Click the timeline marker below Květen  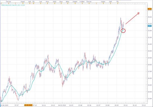click(82, 4)
